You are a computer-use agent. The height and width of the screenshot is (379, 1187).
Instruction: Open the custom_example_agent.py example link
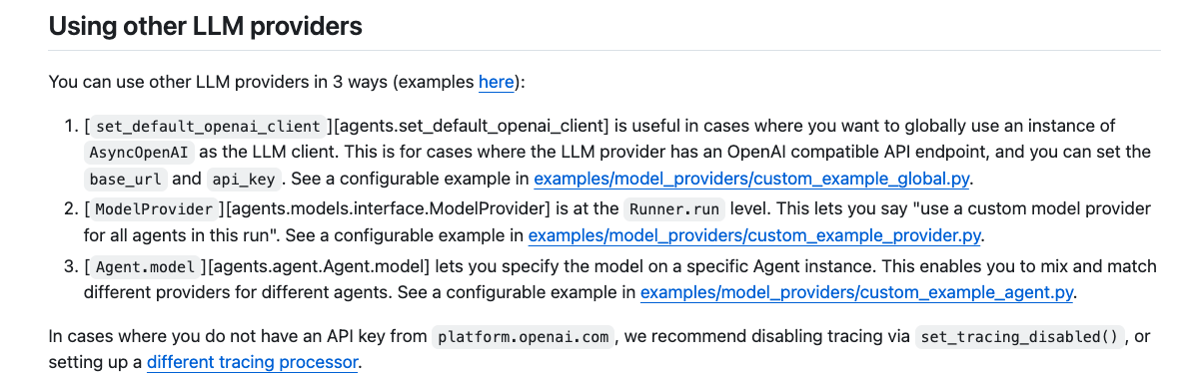click(857, 292)
